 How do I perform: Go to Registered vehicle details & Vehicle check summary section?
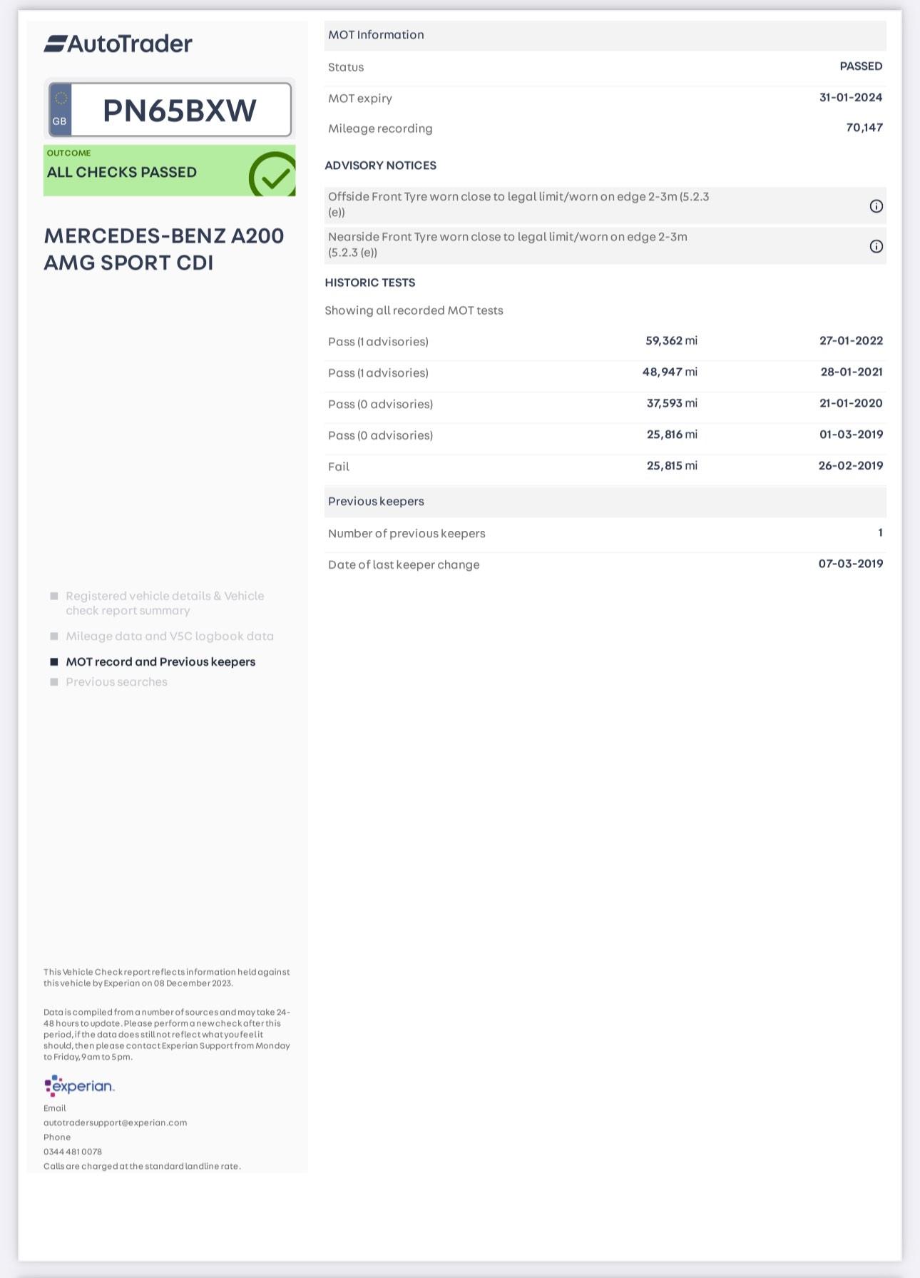[165, 603]
